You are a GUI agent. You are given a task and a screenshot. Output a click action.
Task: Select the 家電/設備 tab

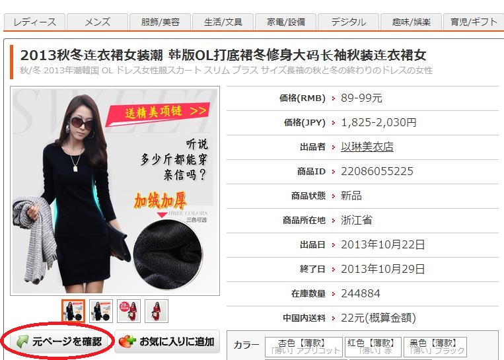click(x=286, y=22)
